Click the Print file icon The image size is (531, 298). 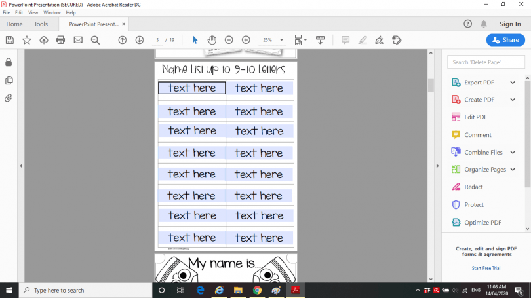pyautogui.click(x=60, y=40)
